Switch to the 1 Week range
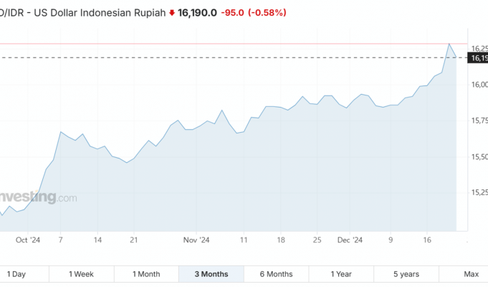Screen dimensions: 488x287 coord(81,274)
